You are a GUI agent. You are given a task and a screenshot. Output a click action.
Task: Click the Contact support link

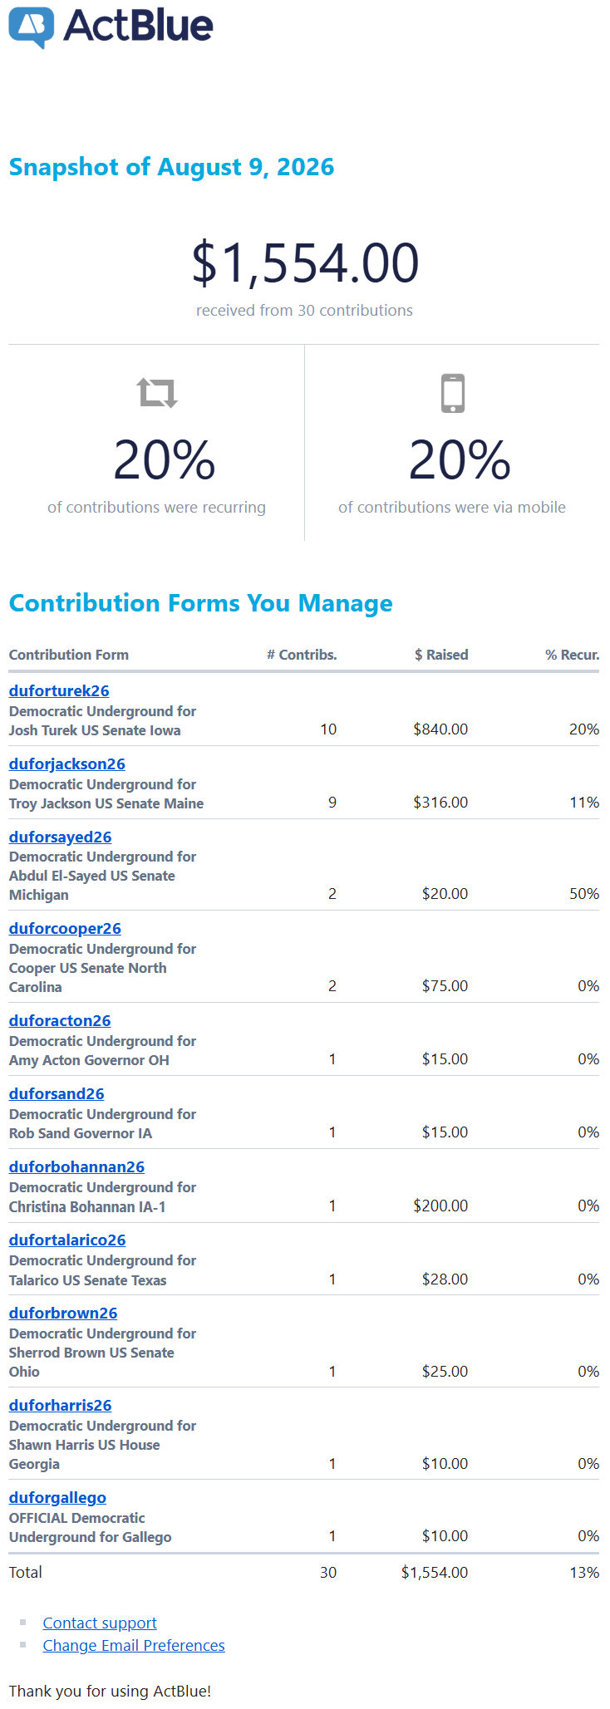tap(100, 1623)
